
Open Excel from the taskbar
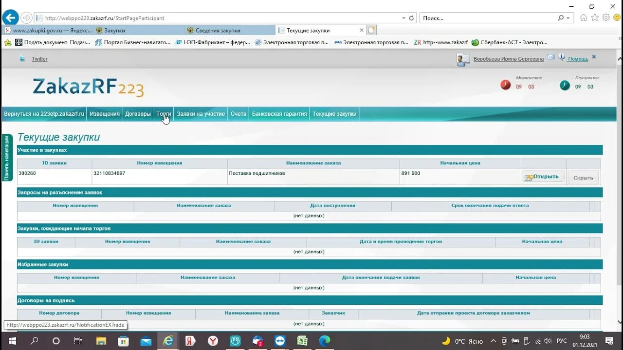coord(302,341)
